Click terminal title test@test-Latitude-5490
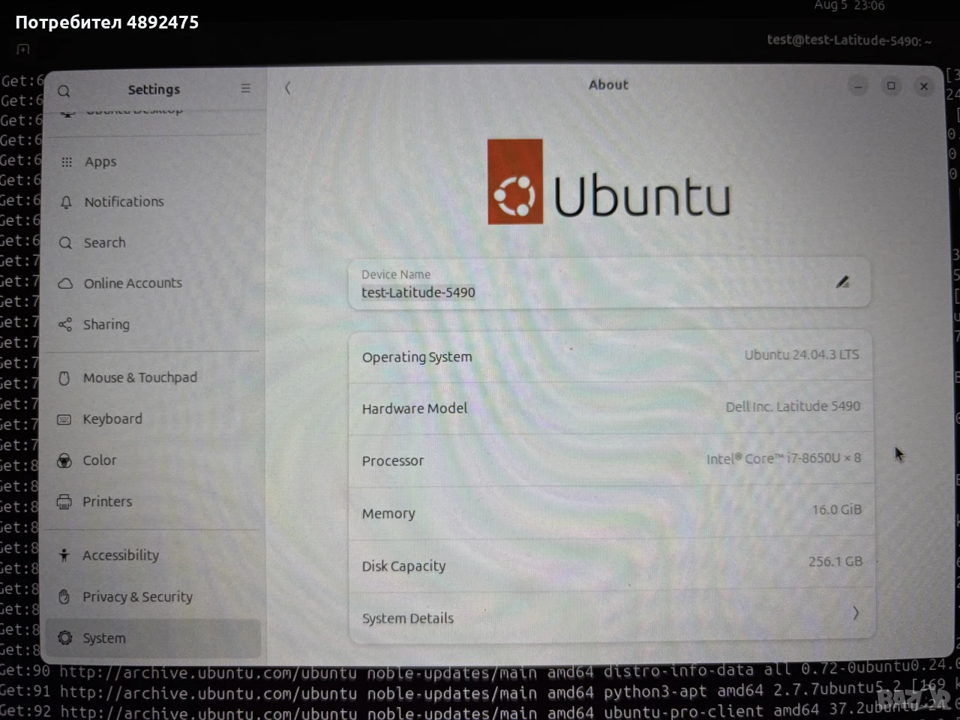The width and height of the screenshot is (960, 720). [849, 40]
